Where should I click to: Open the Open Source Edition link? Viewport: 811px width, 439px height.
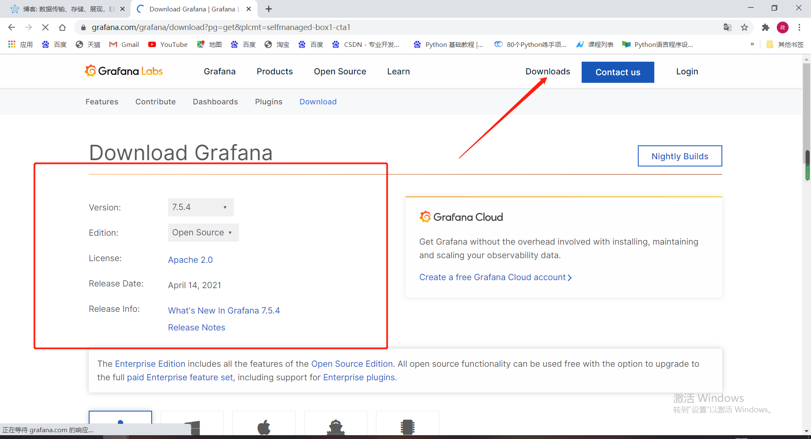pyautogui.click(x=352, y=364)
